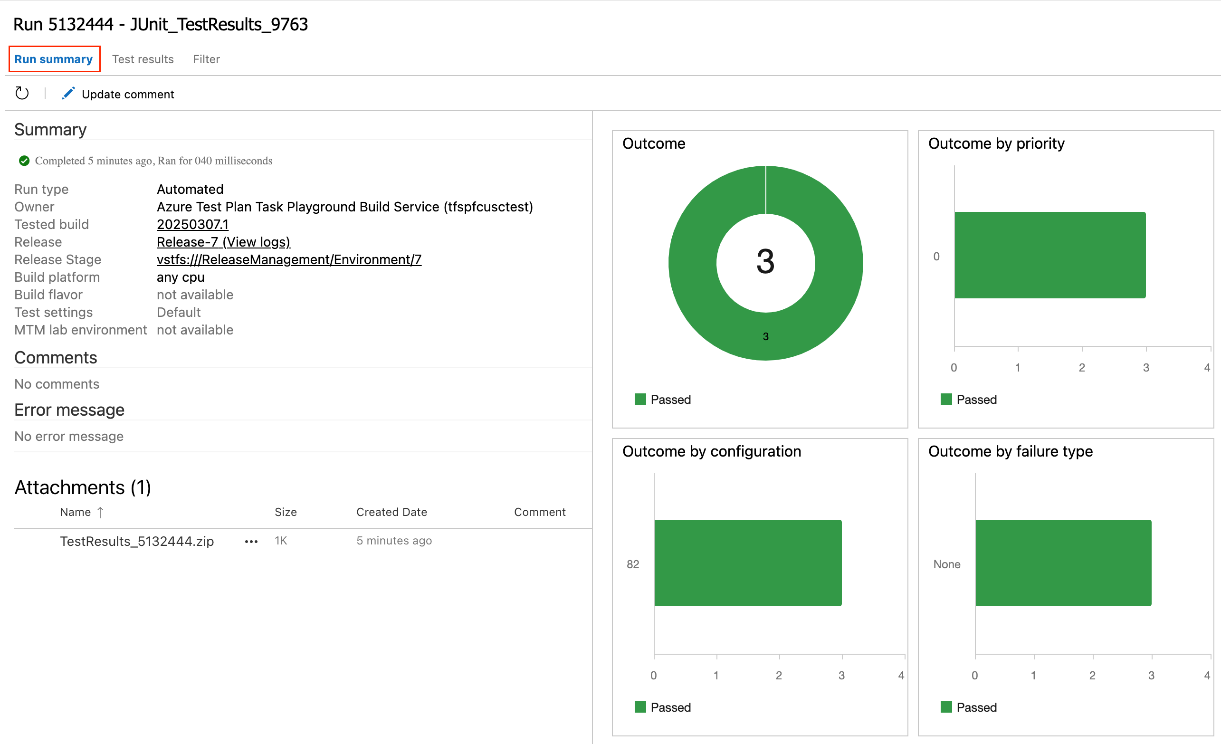Open the Release Stage environment link
1221x744 pixels.
[x=289, y=259]
